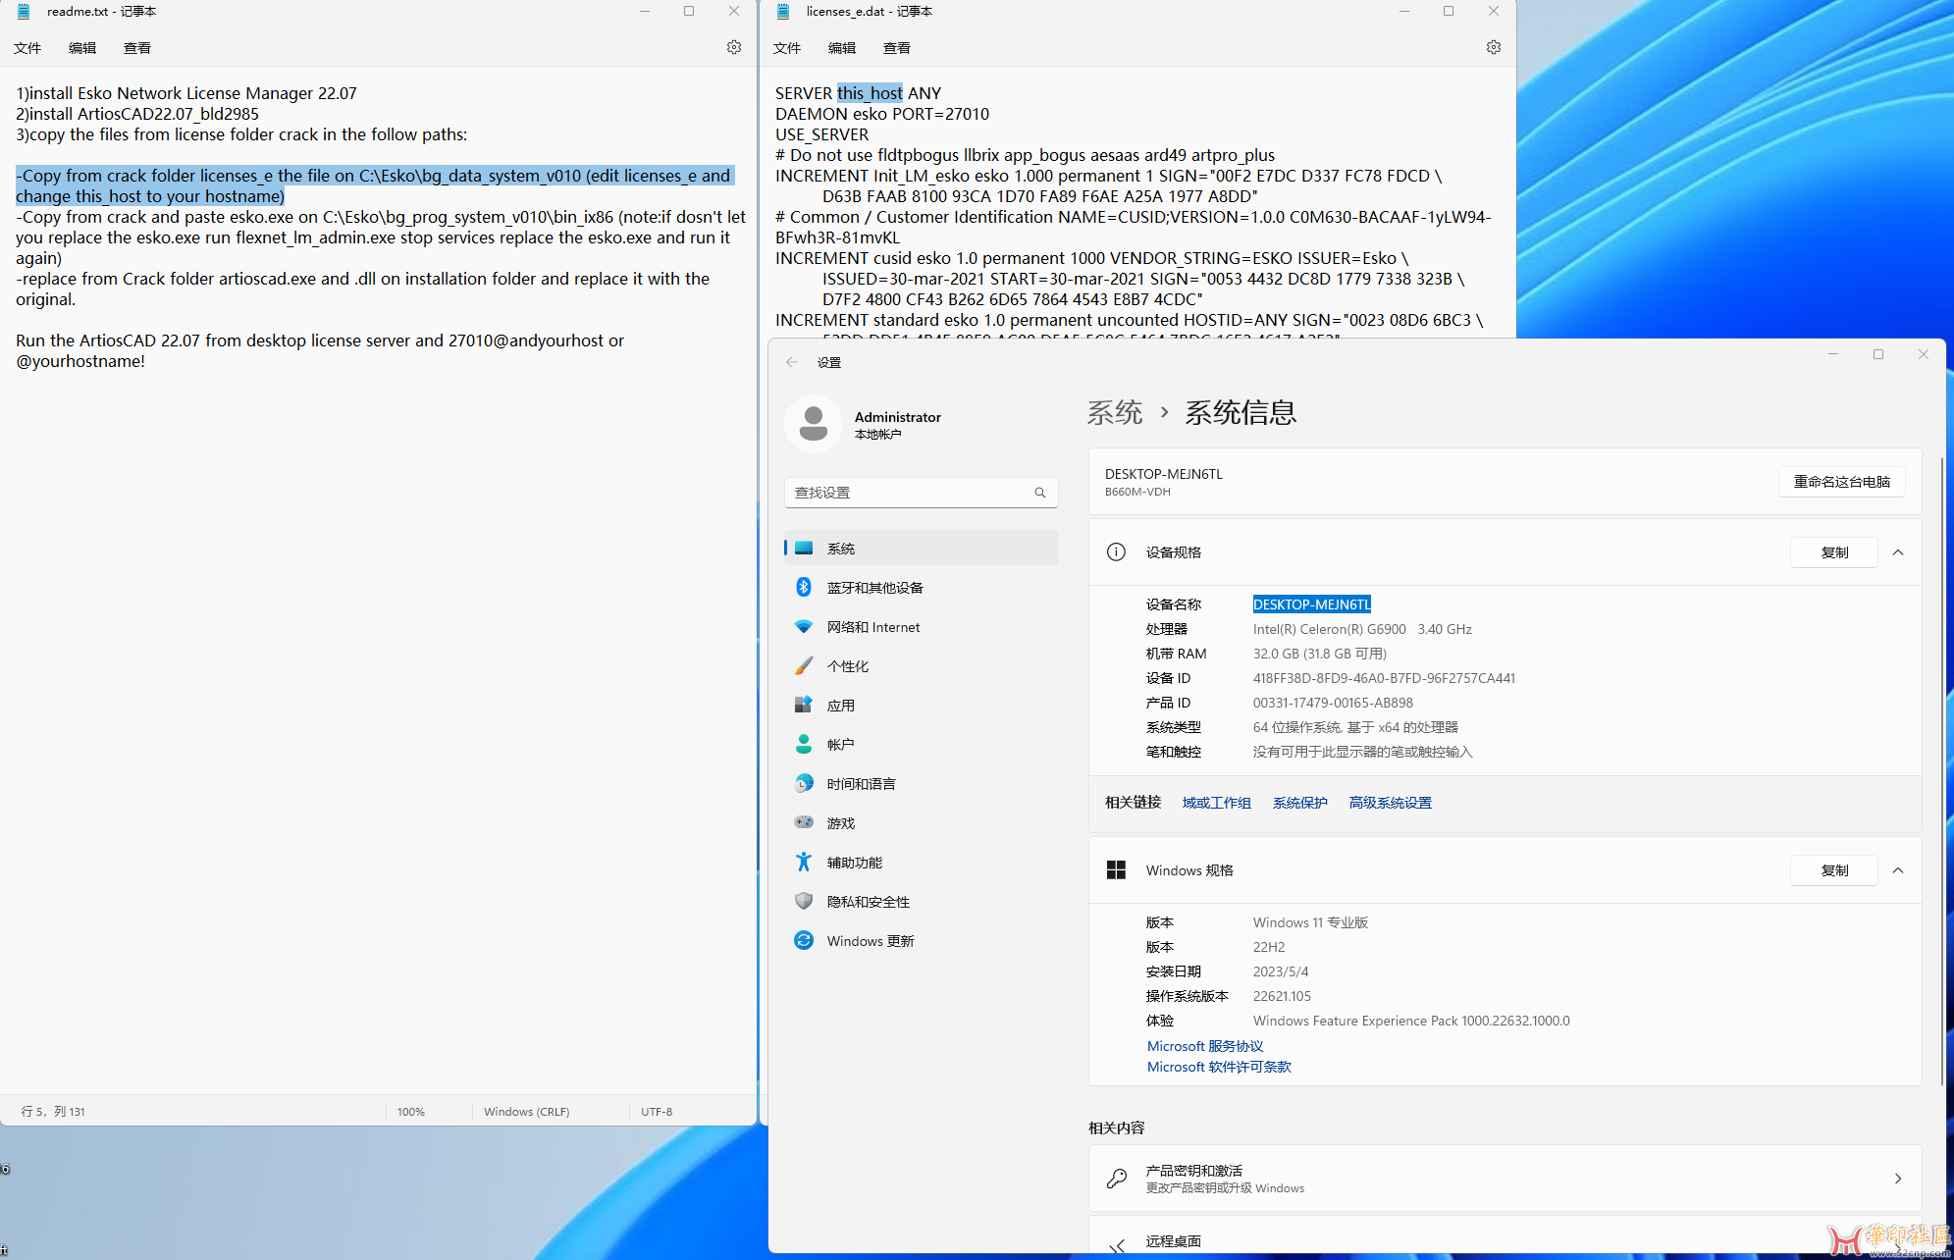Screen dimensions: 1954x1260
Task: Click line 1)install Esko Network License Manager
Action: pyautogui.click(x=186, y=93)
